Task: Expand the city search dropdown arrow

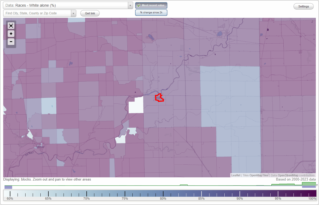Action: click(x=74, y=13)
